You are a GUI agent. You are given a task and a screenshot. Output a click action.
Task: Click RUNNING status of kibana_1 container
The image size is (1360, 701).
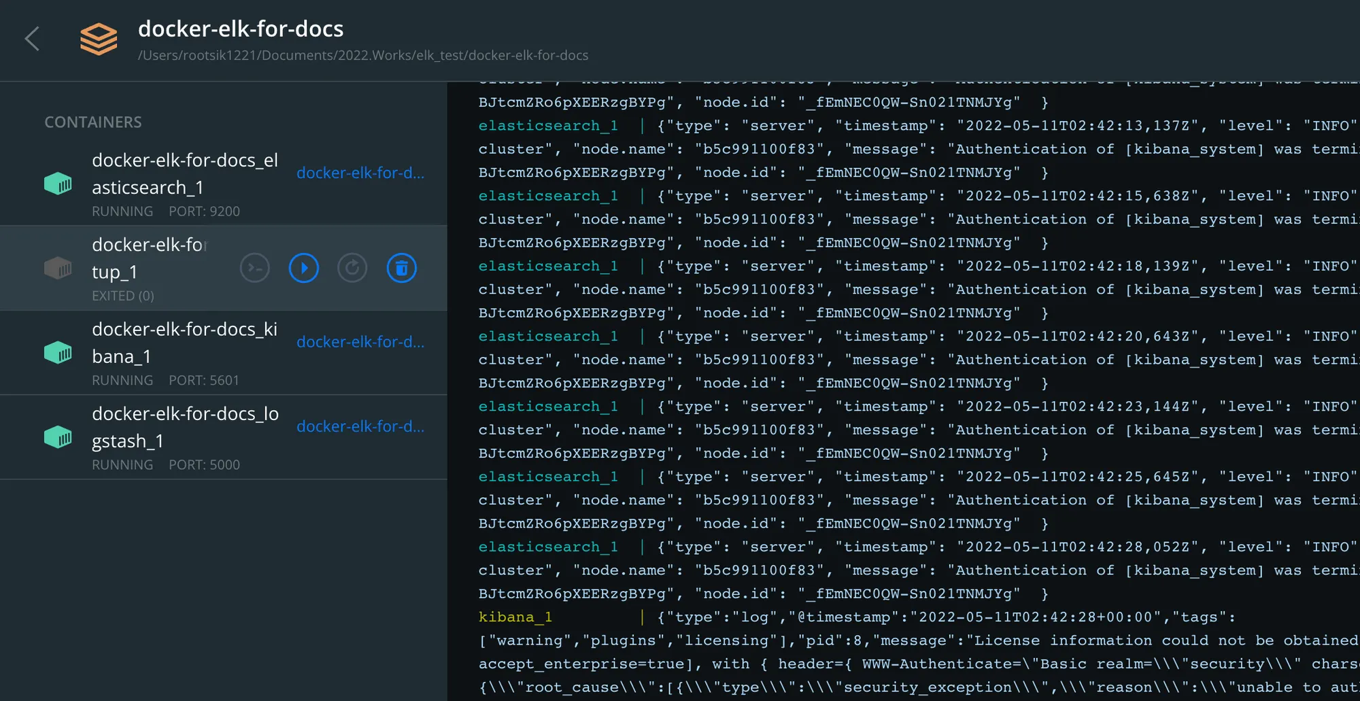click(x=122, y=380)
